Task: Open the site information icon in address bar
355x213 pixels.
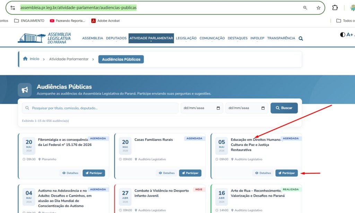Action: coord(13,8)
